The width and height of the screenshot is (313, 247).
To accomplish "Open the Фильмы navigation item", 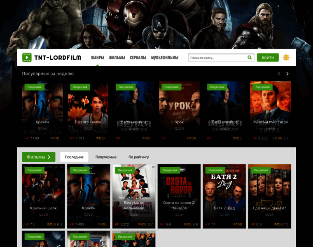I will (x=117, y=58).
